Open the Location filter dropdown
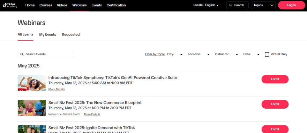Image resolution: width=307 pixels, height=133 pixels. click(x=199, y=55)
